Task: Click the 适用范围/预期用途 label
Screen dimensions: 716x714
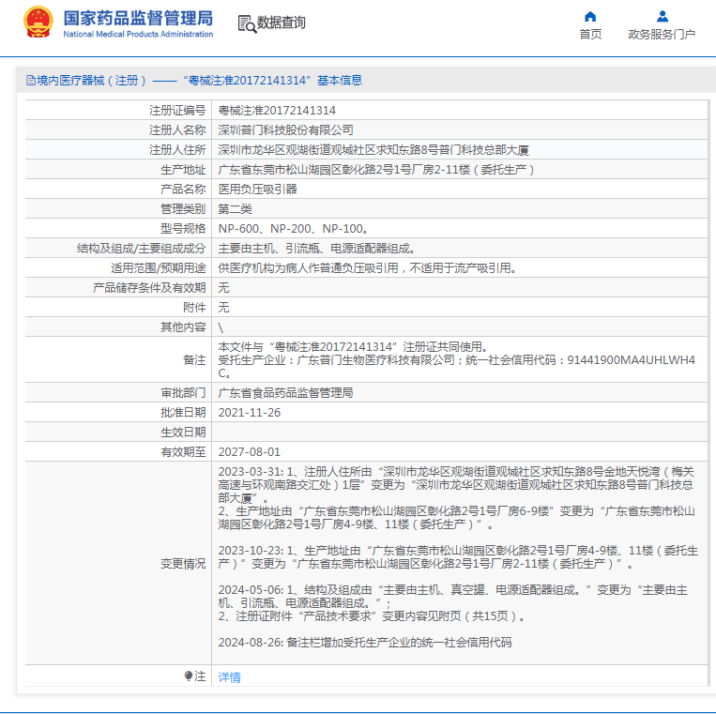Action: click(159, 268)
